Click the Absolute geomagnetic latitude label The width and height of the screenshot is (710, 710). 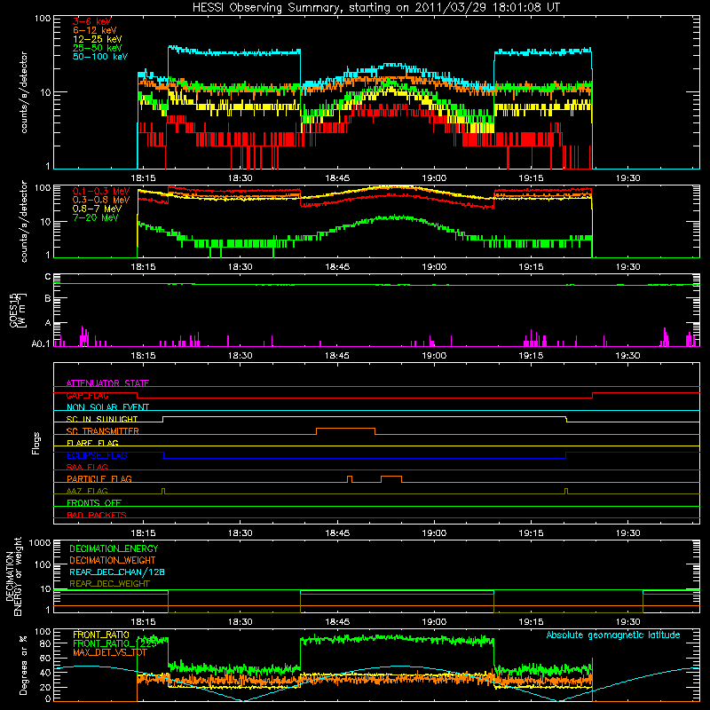613,635
